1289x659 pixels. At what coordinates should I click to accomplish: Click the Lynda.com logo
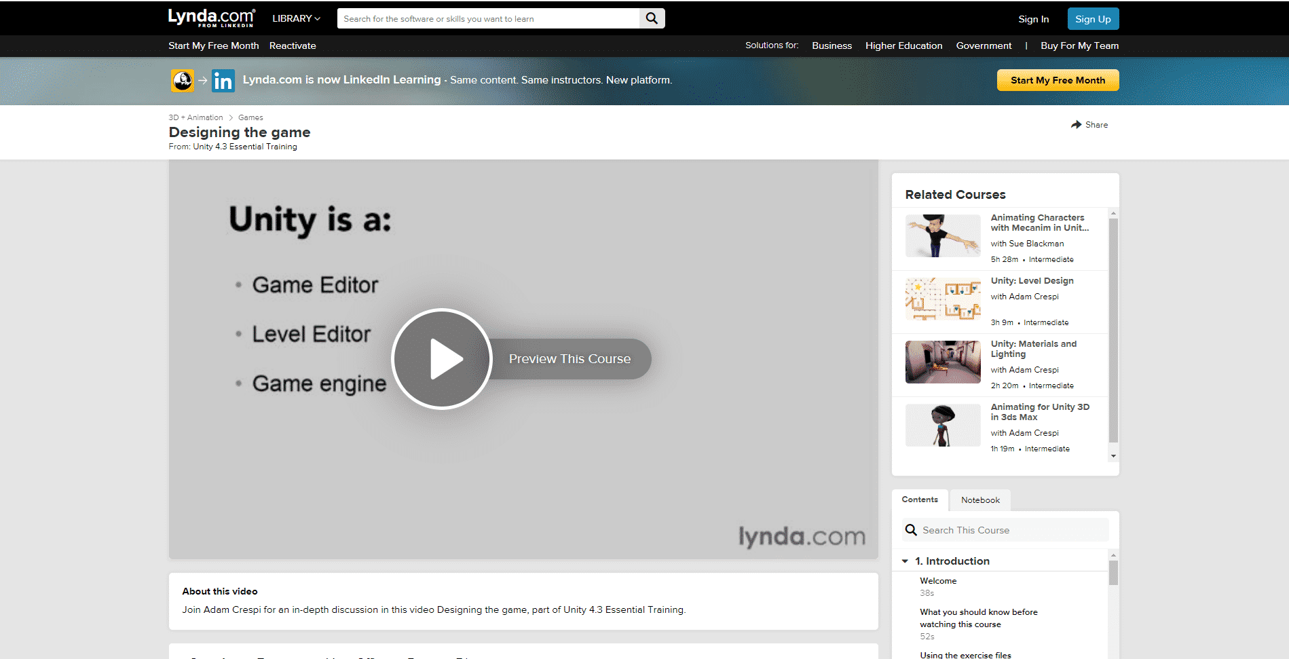[x=212, y=18]
